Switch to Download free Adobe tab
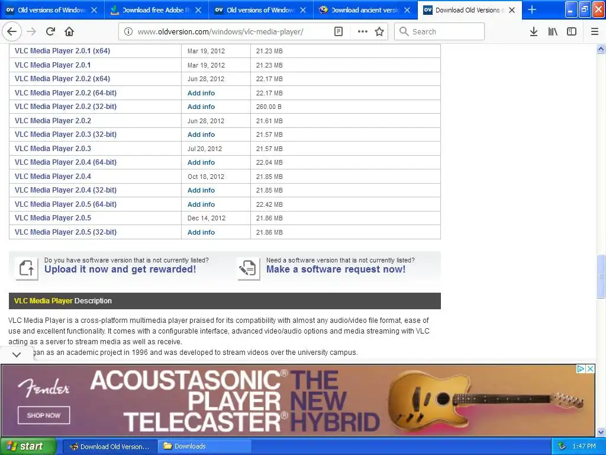Viewport: 606px width, 455px height. [x=156, y=9]
